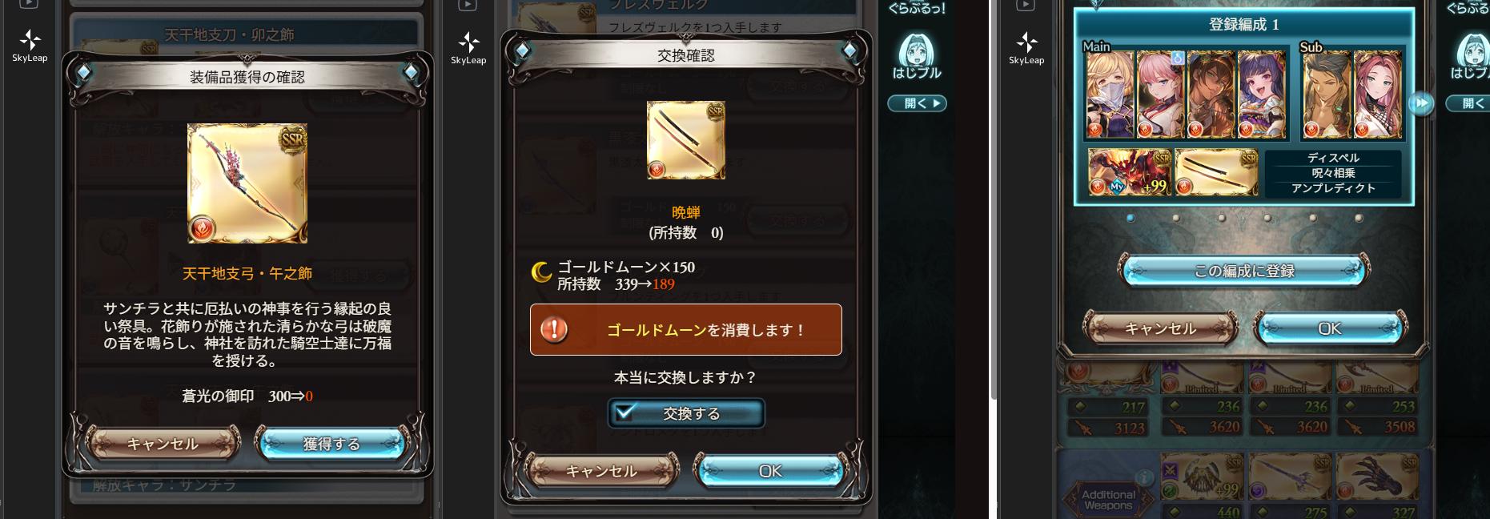
Task: Click the SkyLeap icon in the middle panel
Action: click(468, 47)
